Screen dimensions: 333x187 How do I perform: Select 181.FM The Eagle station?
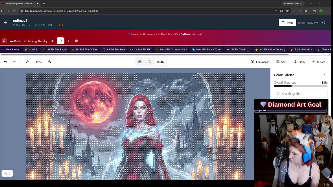[54, 49]
